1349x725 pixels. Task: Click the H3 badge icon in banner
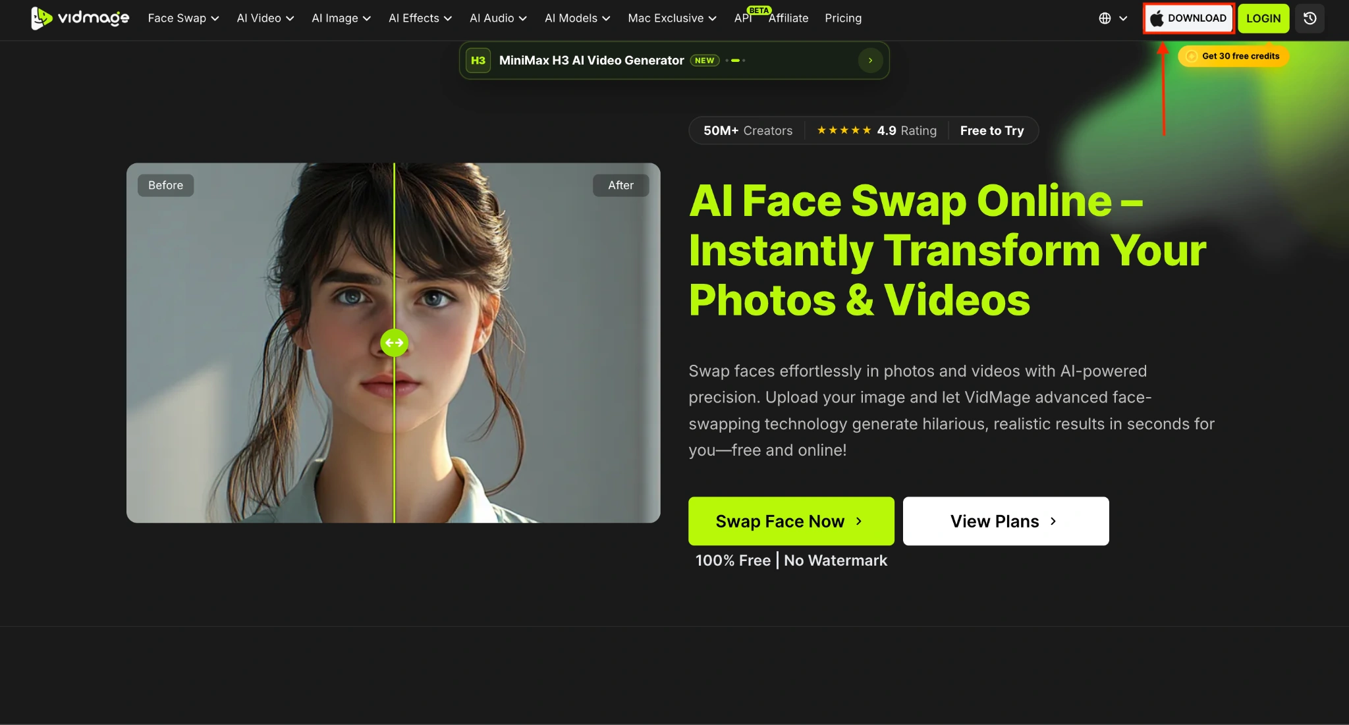point(478,61)
